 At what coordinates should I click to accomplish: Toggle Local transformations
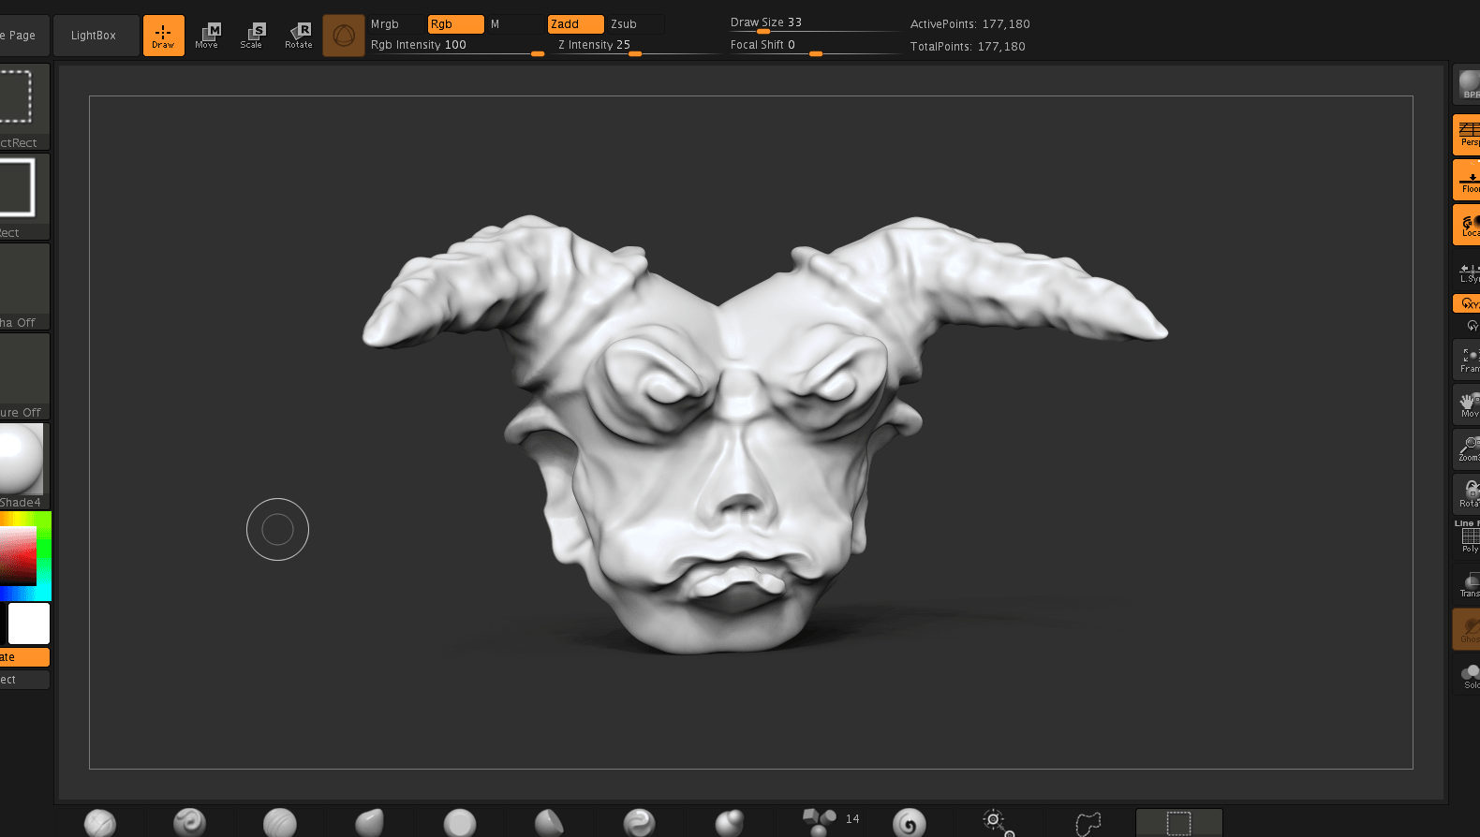[x=1468, y=226]
